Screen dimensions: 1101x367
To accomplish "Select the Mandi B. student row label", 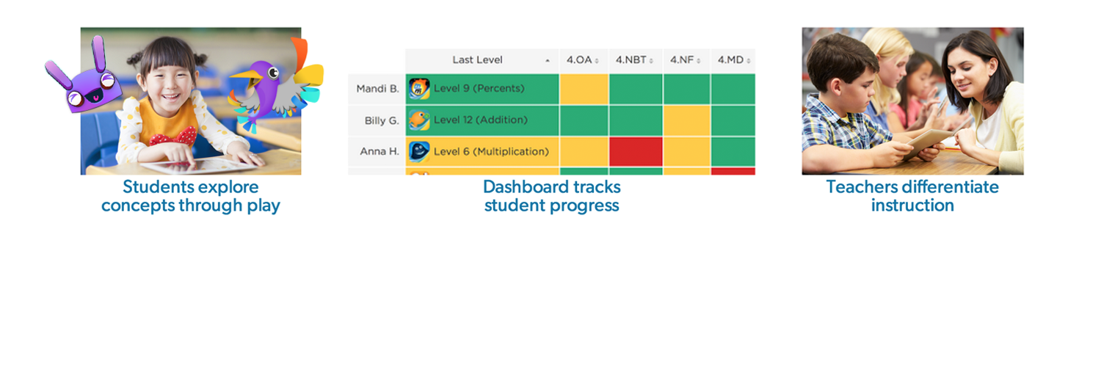I will pos(377,89).
